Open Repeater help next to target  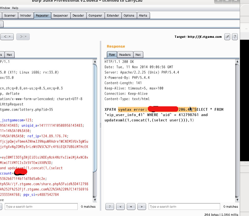point(235,37)
